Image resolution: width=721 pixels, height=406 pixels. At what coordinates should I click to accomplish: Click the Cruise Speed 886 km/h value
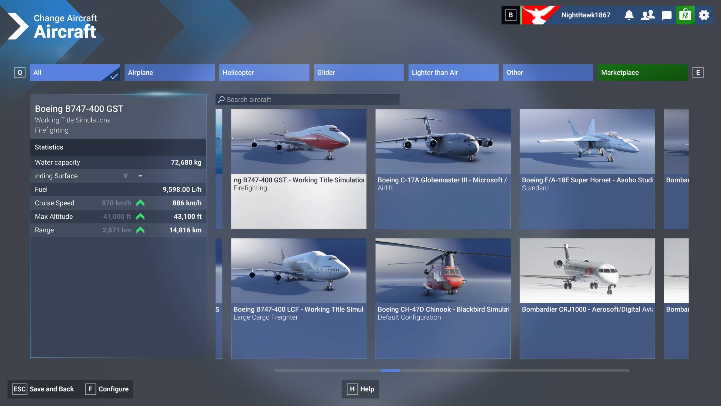[187, 203]
